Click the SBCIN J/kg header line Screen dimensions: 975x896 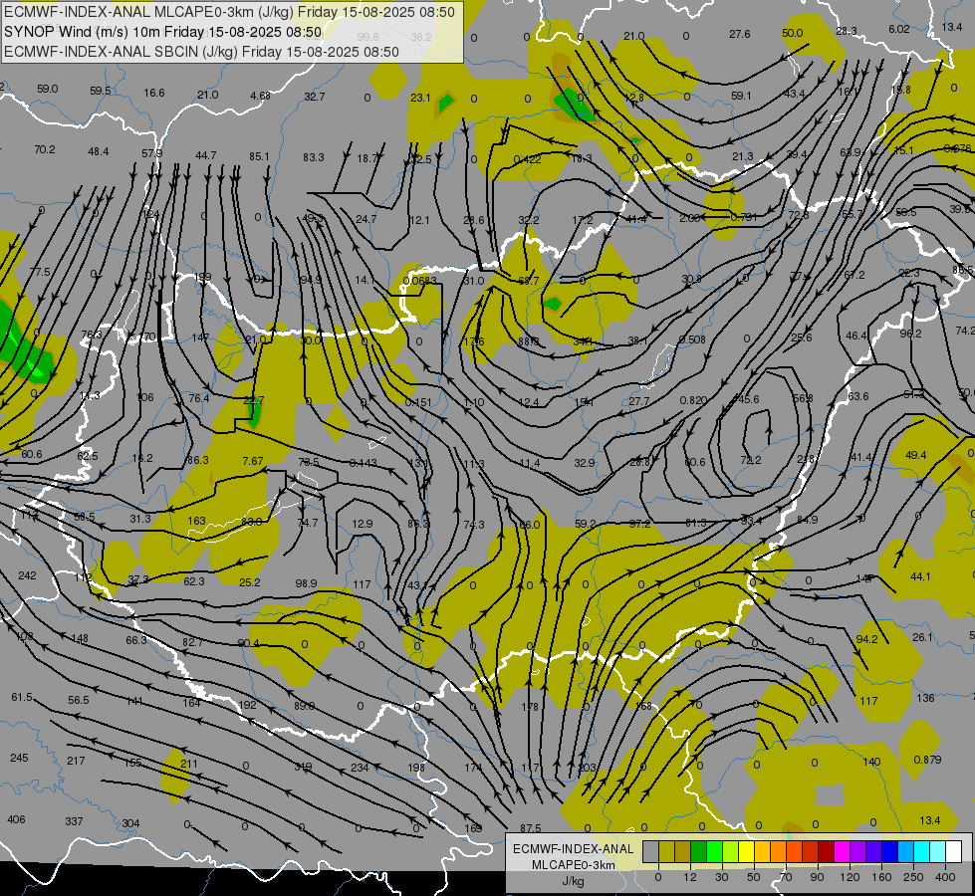click(201, 52)
